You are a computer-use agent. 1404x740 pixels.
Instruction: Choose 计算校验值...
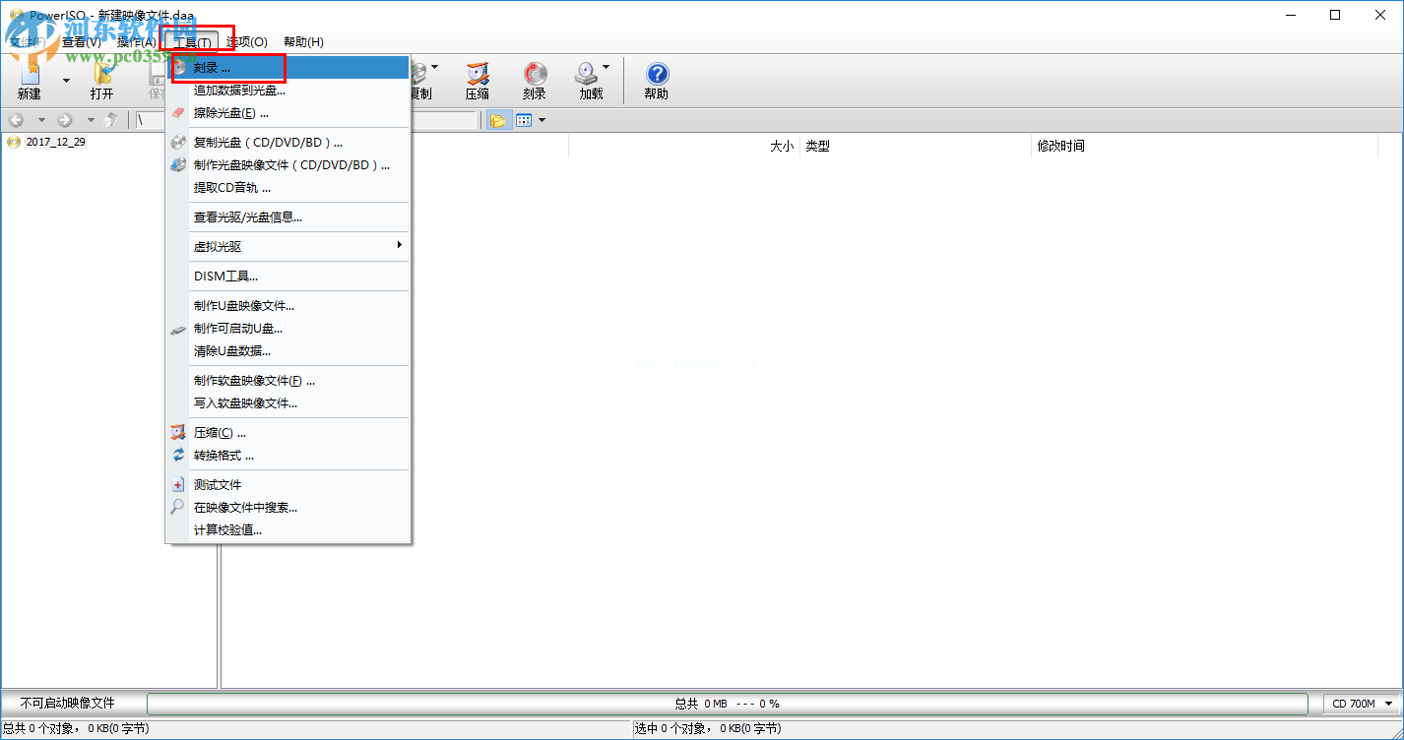(287, 530)
